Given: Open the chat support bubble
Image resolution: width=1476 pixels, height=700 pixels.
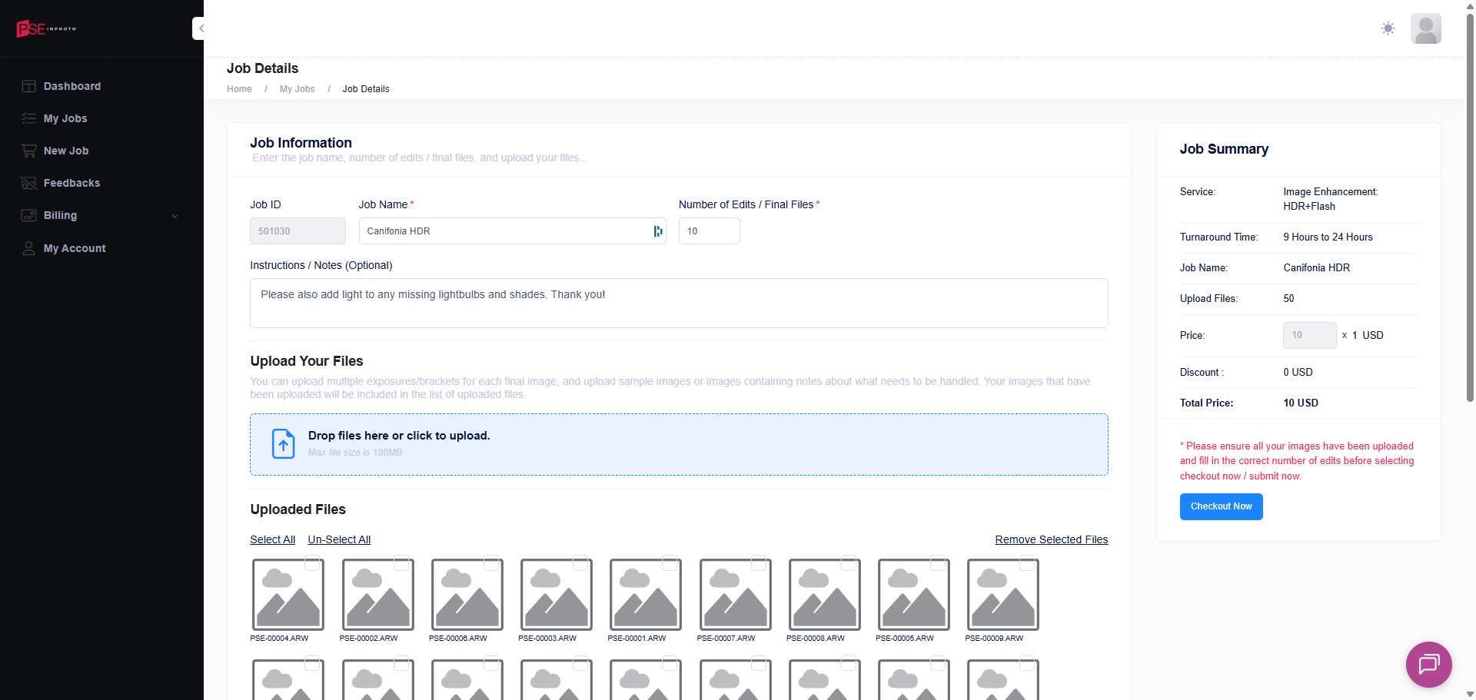Looking at the screenshot, I should pyautogui.click(x=1428, y=664).
